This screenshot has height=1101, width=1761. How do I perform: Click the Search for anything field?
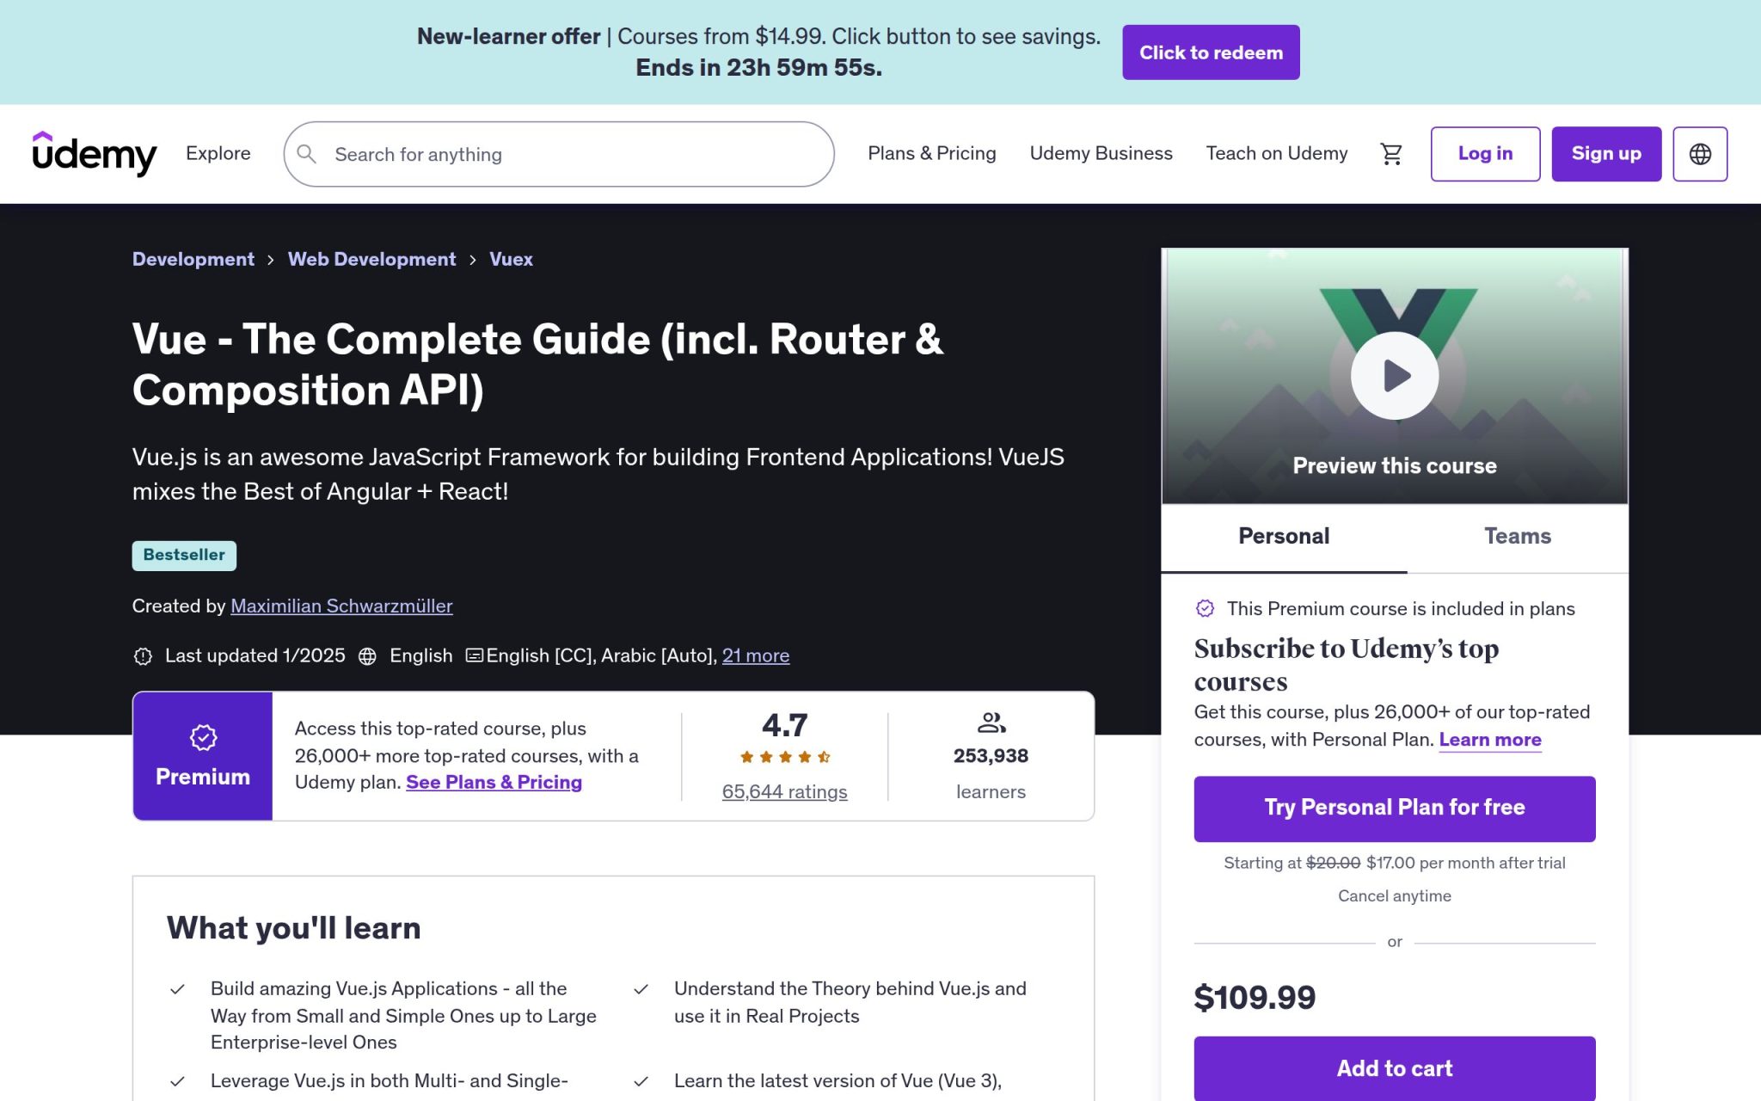559,154
